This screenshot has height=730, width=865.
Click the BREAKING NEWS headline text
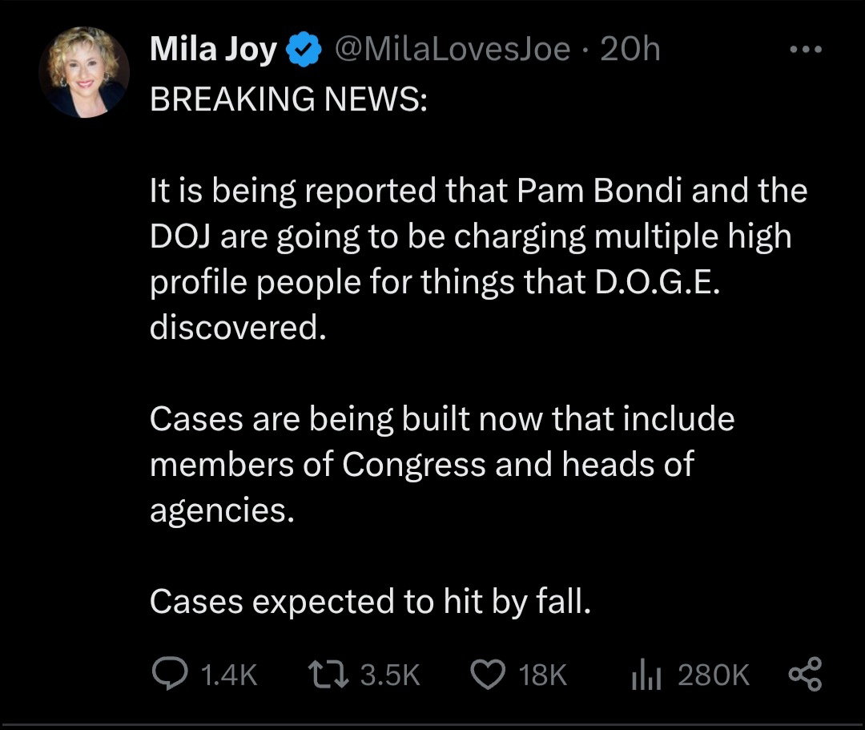pyautogui.click(x=288, y=98)
